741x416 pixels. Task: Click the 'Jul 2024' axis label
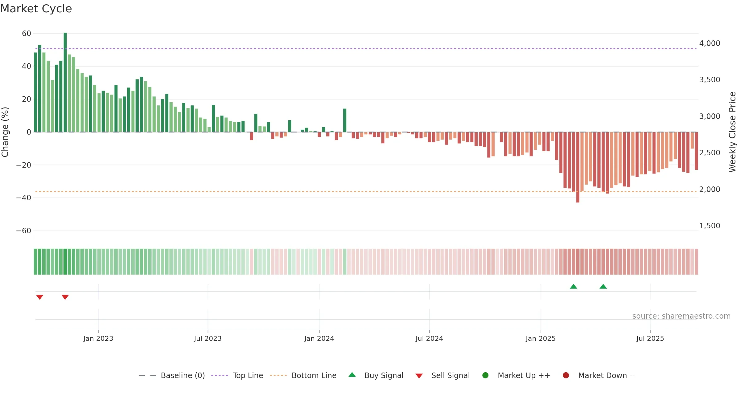(x=429, y=338)
